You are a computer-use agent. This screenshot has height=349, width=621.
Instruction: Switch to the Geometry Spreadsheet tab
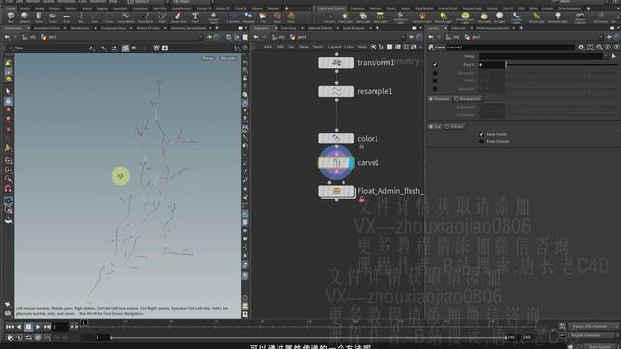pos(188,28)
